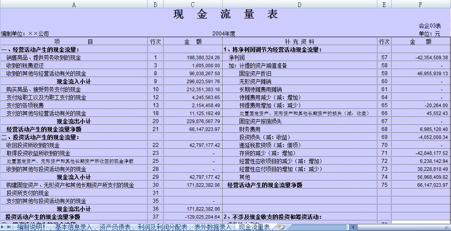Select column E header

pos(384,4)
